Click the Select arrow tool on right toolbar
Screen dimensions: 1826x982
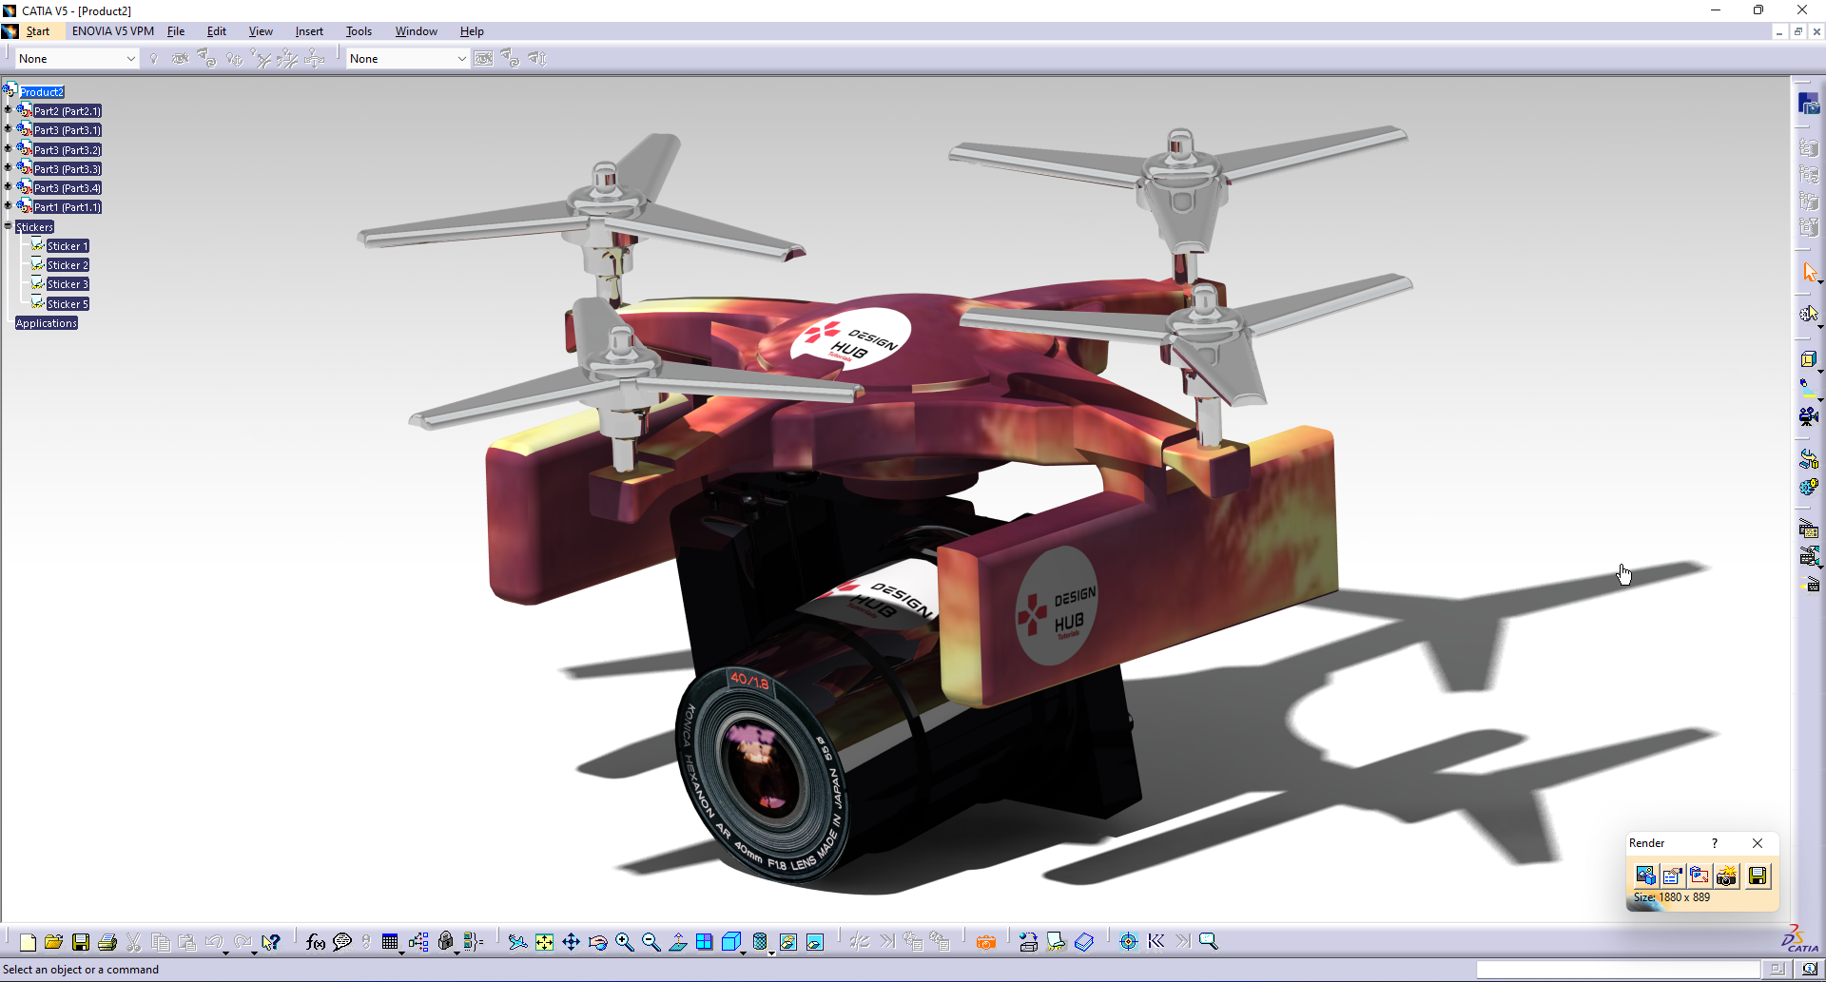click(1809, 273)
